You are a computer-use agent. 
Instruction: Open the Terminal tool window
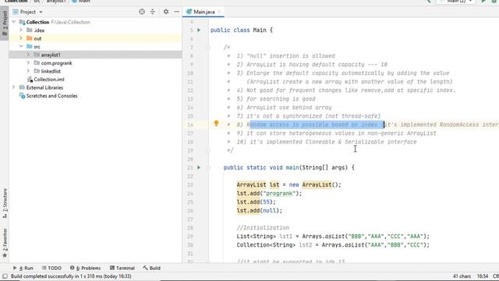(122, 268)
